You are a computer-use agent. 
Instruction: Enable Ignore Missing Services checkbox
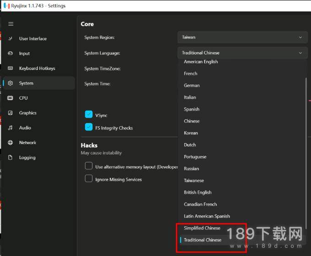[89, 178]
